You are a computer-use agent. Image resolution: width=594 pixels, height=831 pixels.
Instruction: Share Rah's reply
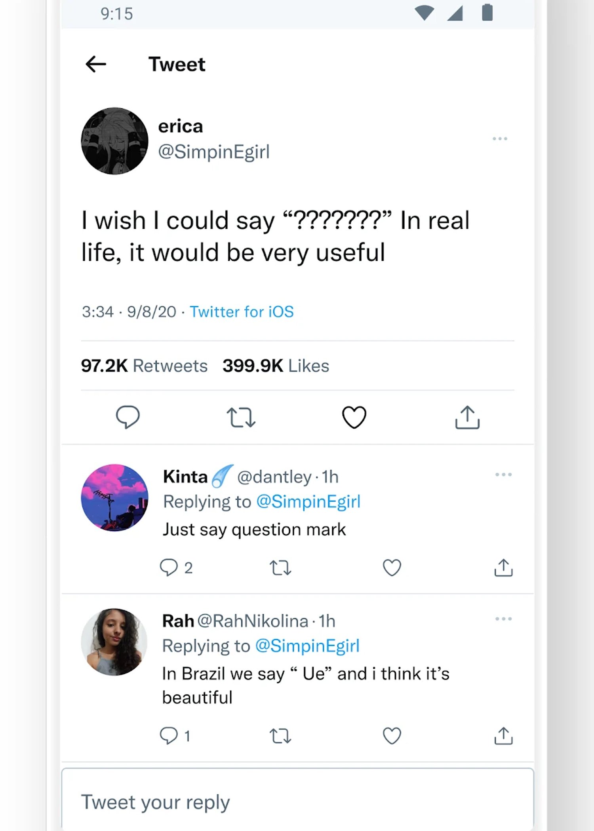(x=503, y=736)
